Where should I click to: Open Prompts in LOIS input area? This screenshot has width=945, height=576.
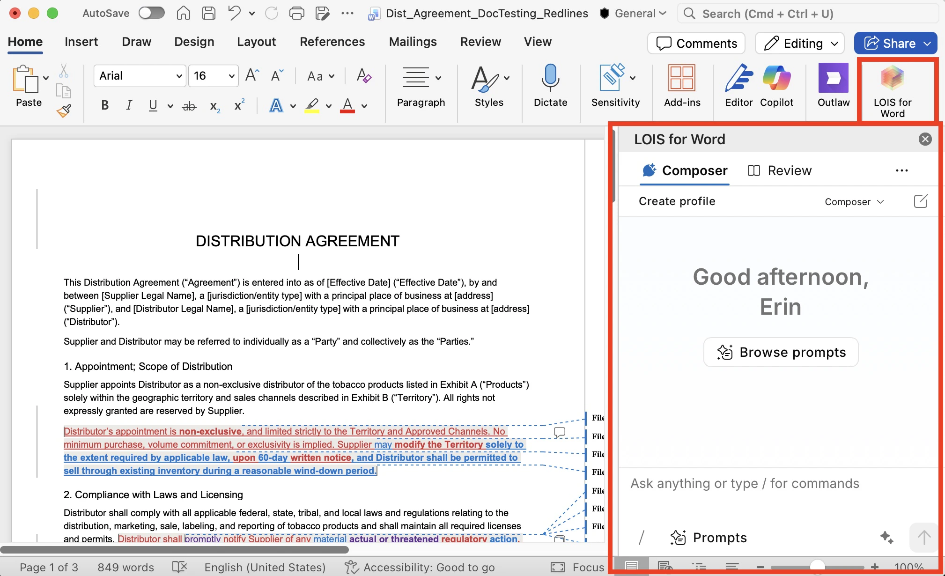click(709, 538)
